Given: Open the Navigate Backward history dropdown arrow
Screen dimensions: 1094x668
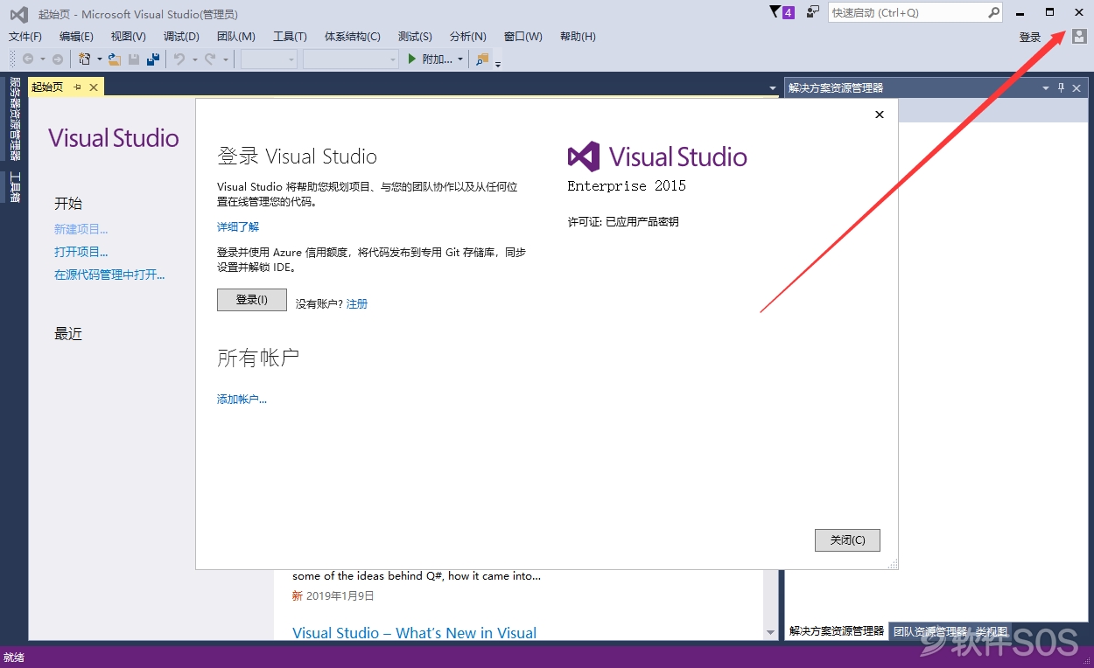Looking at the screenshot, I should coord(42,59).
